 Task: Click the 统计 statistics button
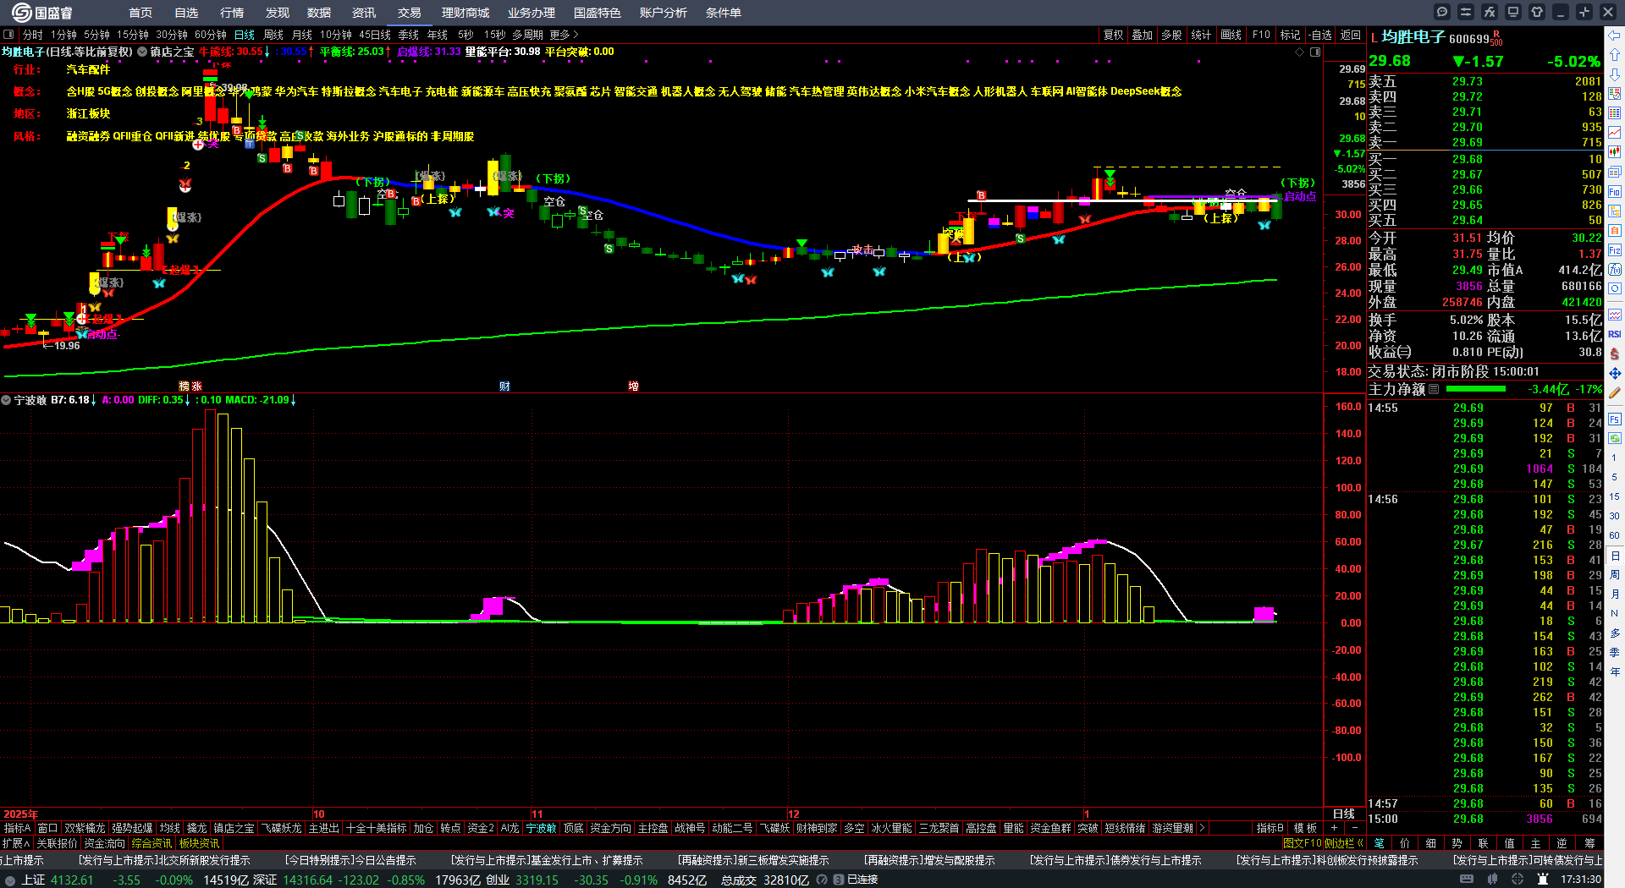1201,35
